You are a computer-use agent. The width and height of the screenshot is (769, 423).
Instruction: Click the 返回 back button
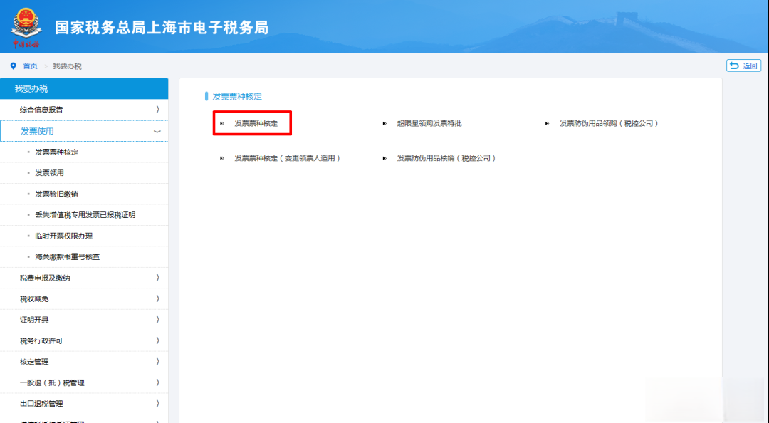click(743, 66)
